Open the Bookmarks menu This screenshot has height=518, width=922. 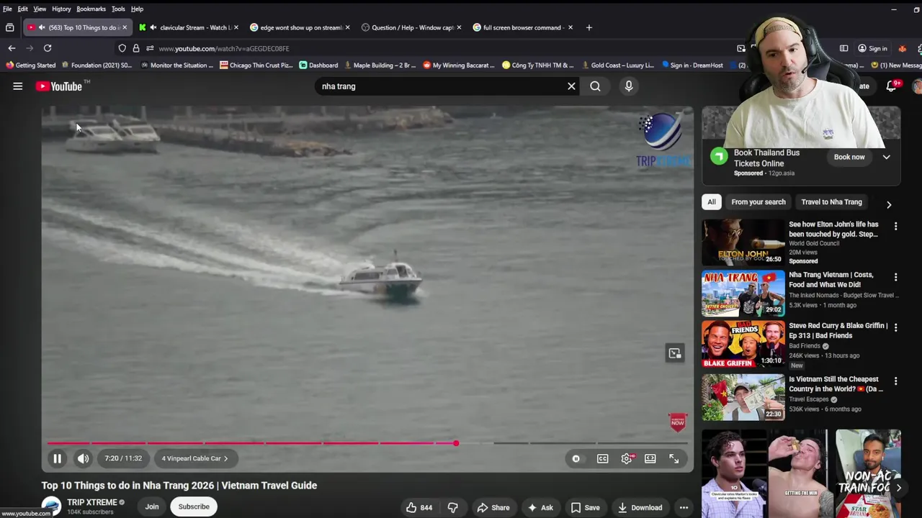pyautogui.click(x=91, y=9)
